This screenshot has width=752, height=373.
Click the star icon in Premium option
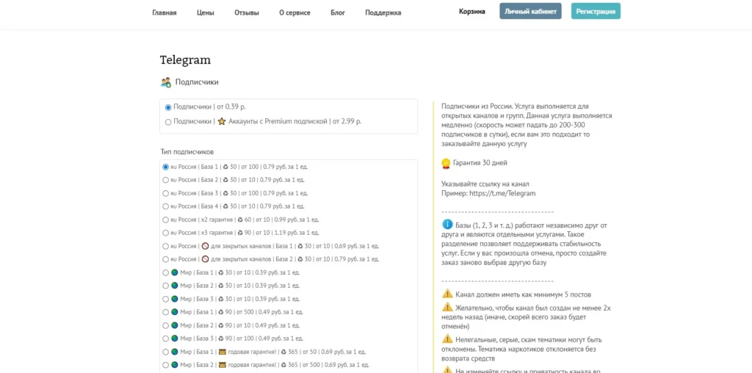[221, 121]
